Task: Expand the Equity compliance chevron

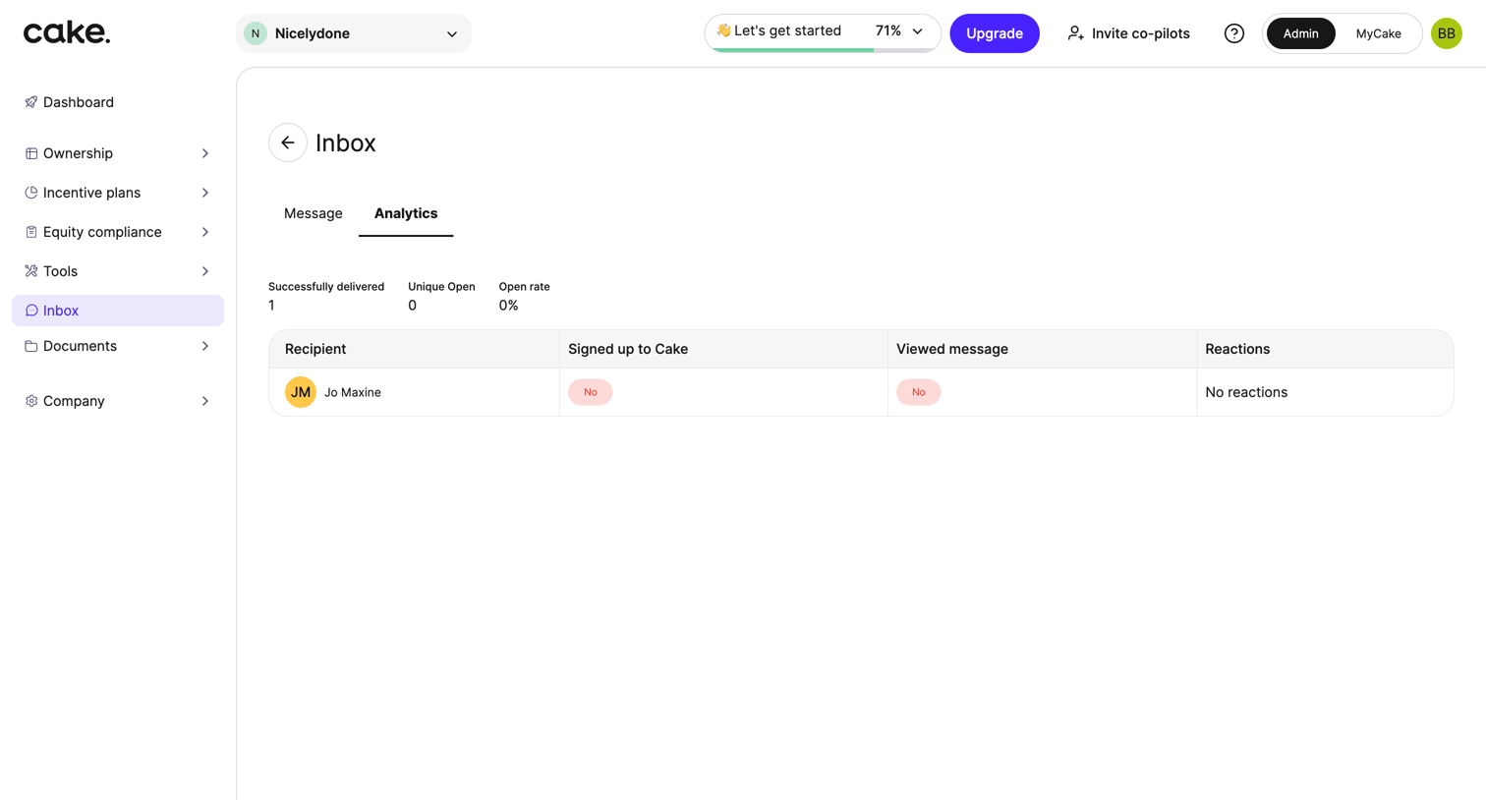Action: coord(205,232)
